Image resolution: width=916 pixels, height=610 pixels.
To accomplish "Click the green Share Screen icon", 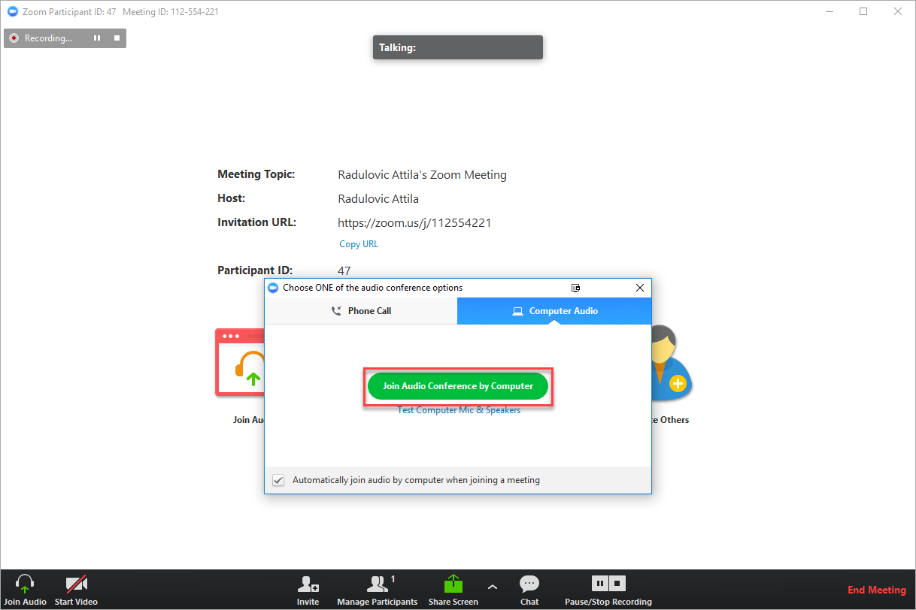I will [x=453, y=584].
